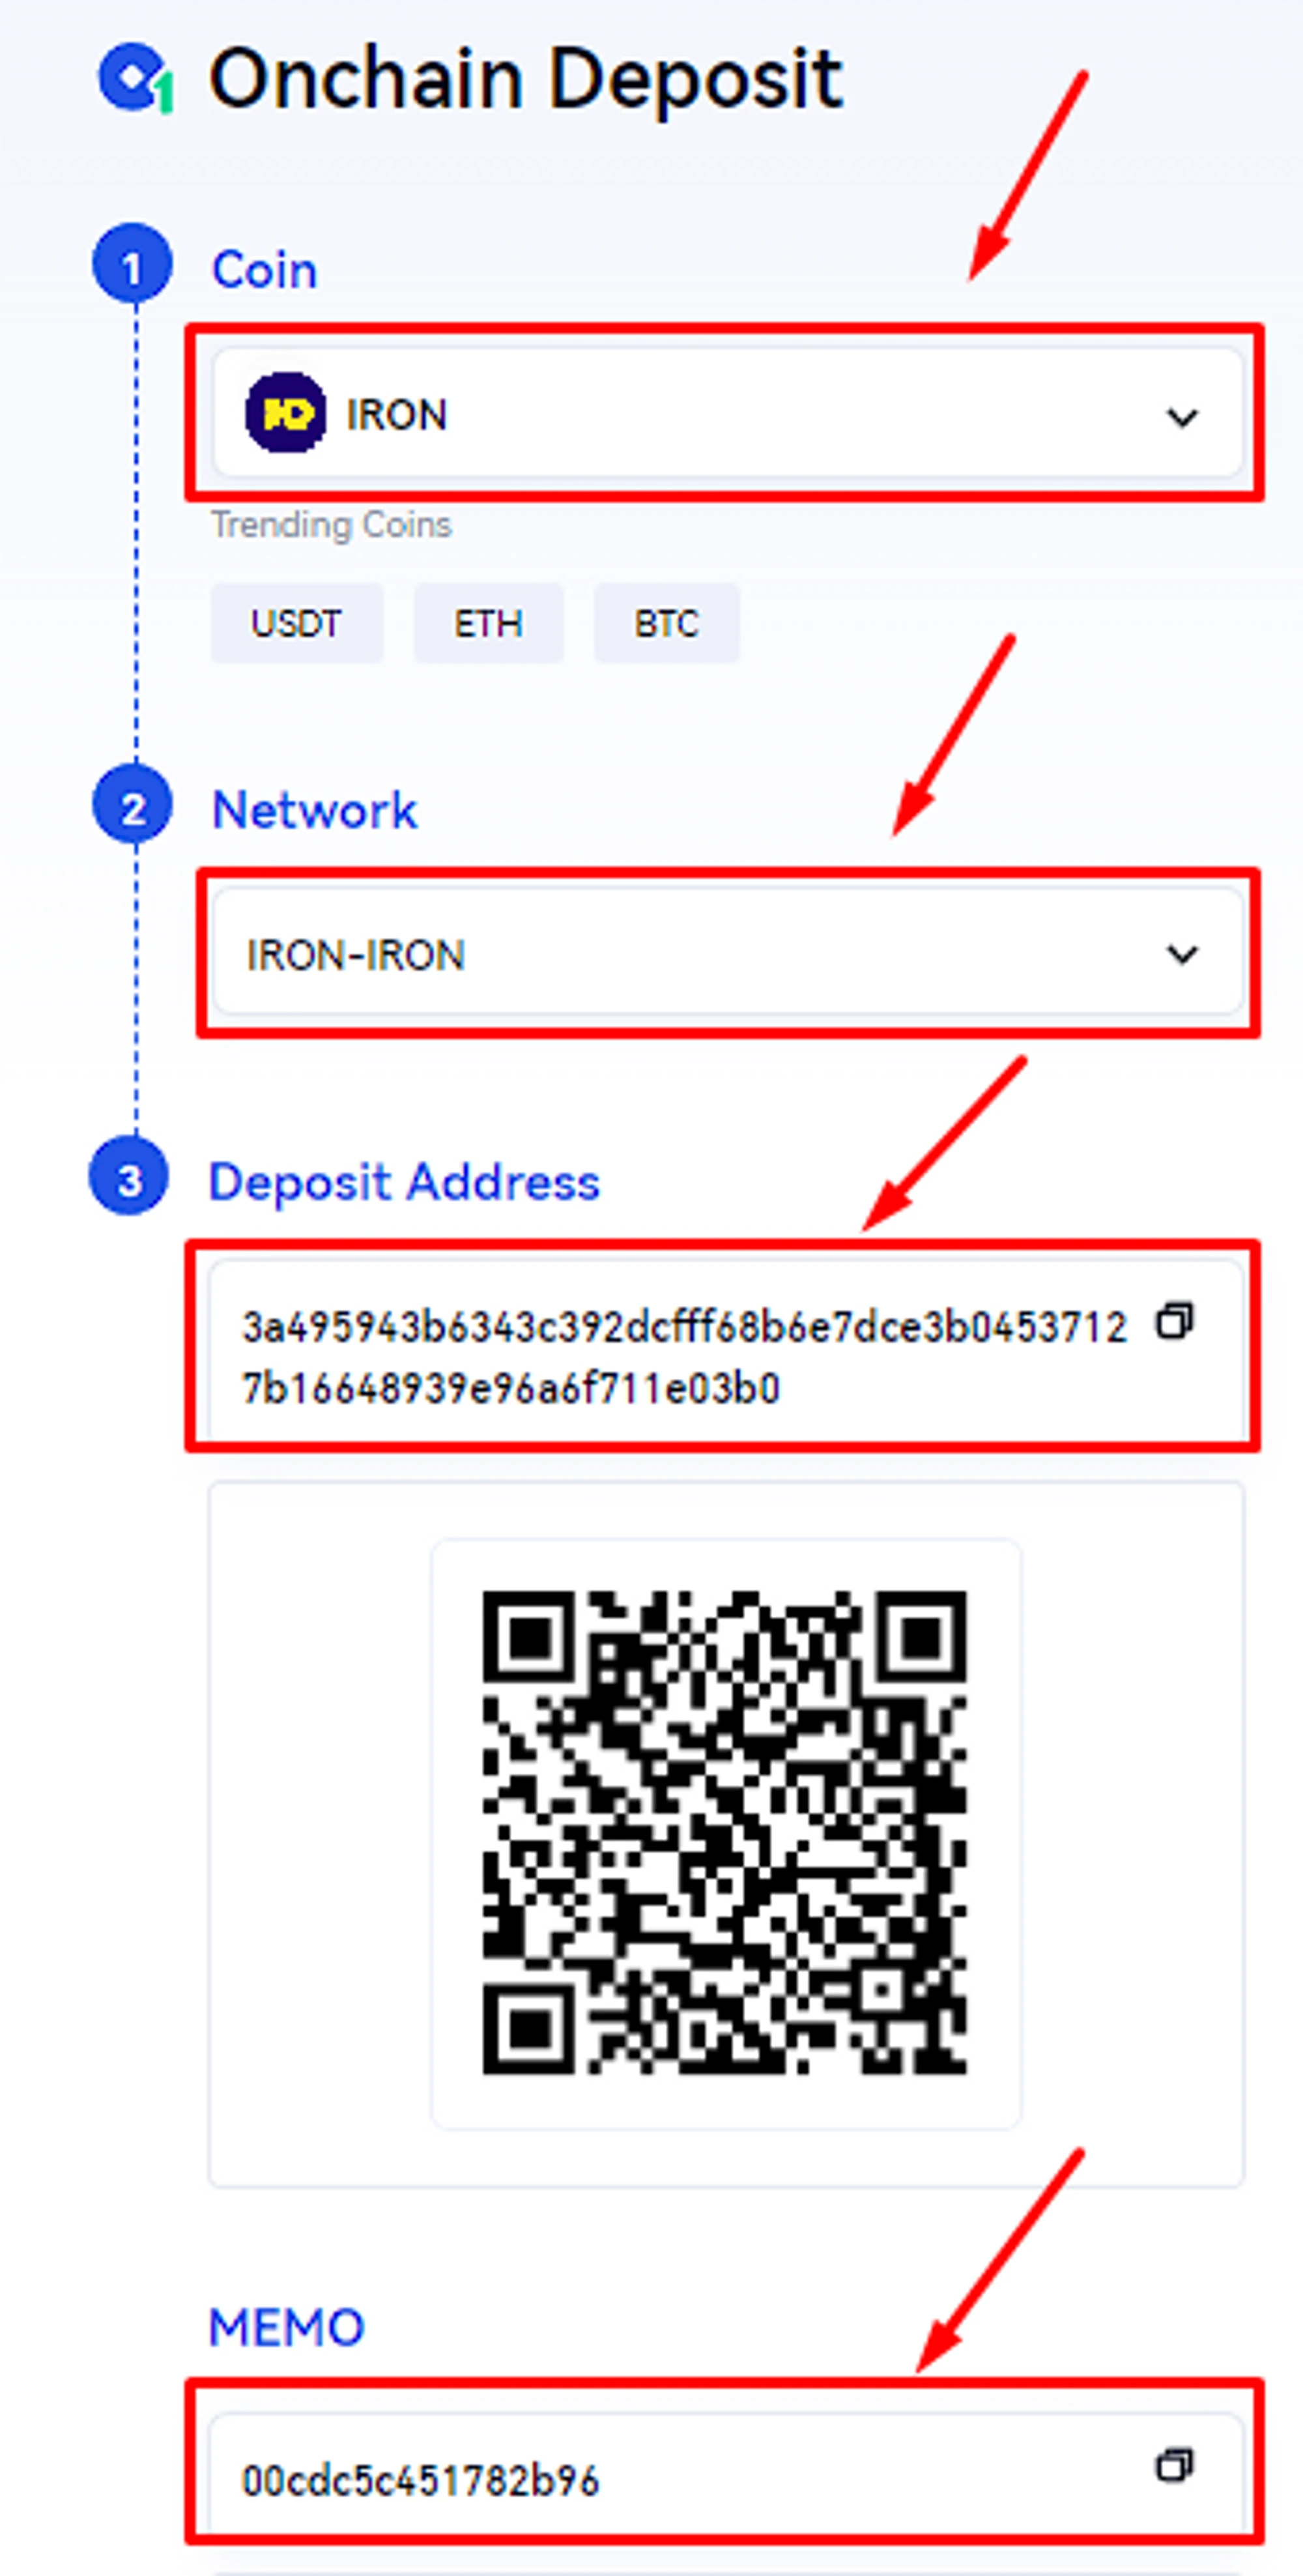The height and width of the screenshot is (2576, 1303).
Task: Select the ETH trending coin
Action: [x=488, y=623]
